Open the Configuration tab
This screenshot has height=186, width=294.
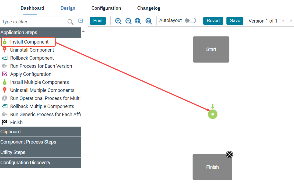(x=106, y=8)
